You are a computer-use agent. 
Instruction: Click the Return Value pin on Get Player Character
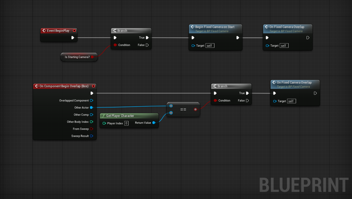click(154, 123)
